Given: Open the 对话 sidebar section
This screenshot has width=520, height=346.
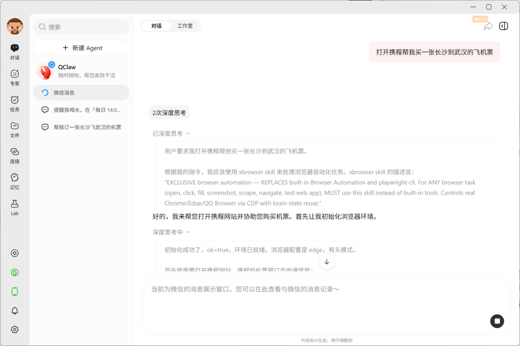Looking at the screenshot, I should click(x=15, y=52).
